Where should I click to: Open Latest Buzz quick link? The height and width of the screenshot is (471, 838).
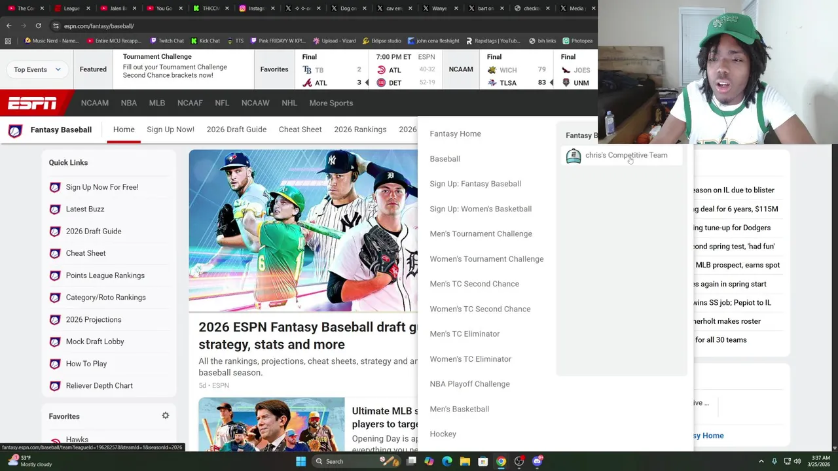[84, 209]
